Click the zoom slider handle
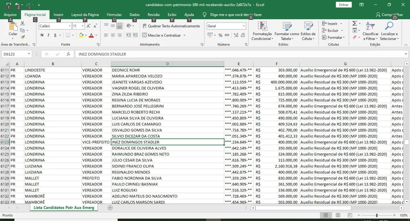This screenshot has width=410, height=221. point(377,215)
